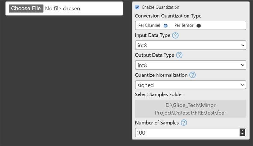Select the Per Channel radio button

click(x=165, y=26)
